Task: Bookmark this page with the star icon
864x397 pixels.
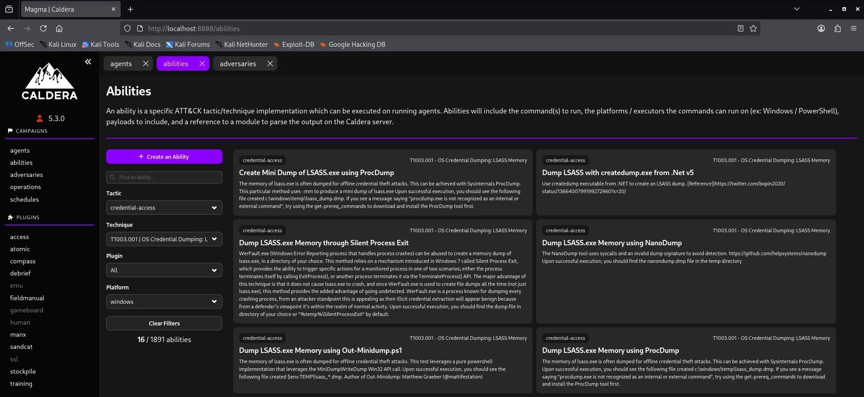Action: point(753,28)
